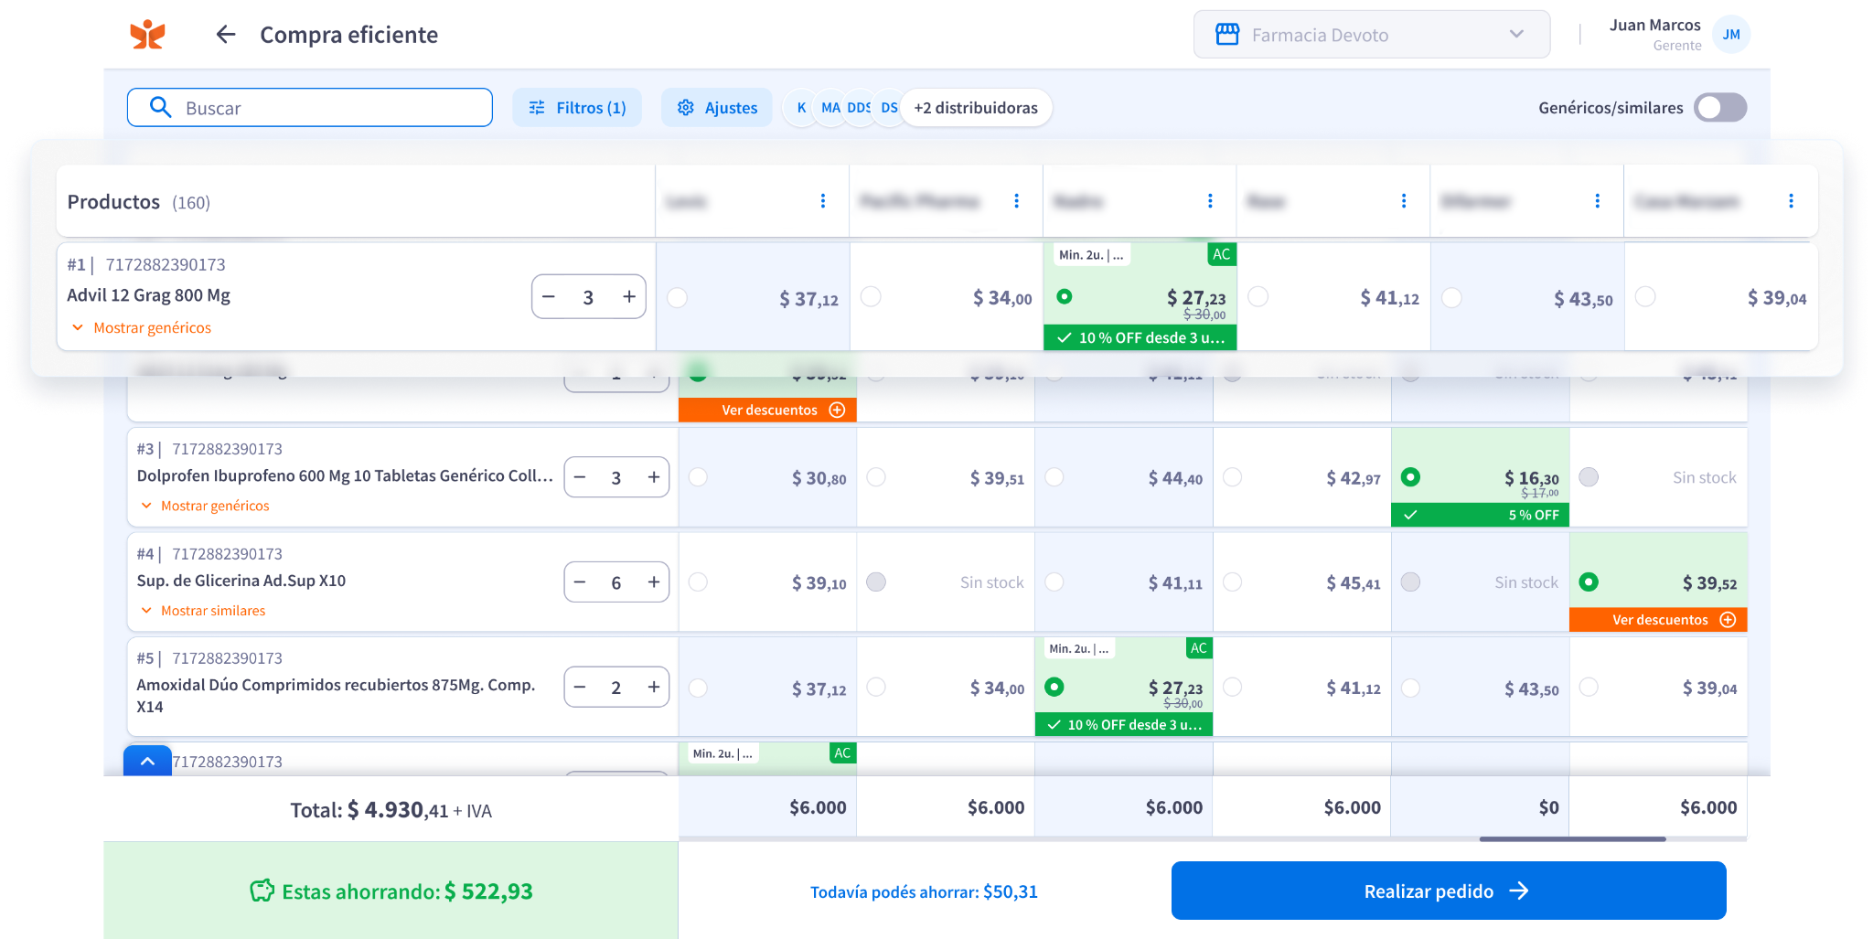Click the search magnifier icon
Screen dimensions: 1873x939
[x=161, y=107]
